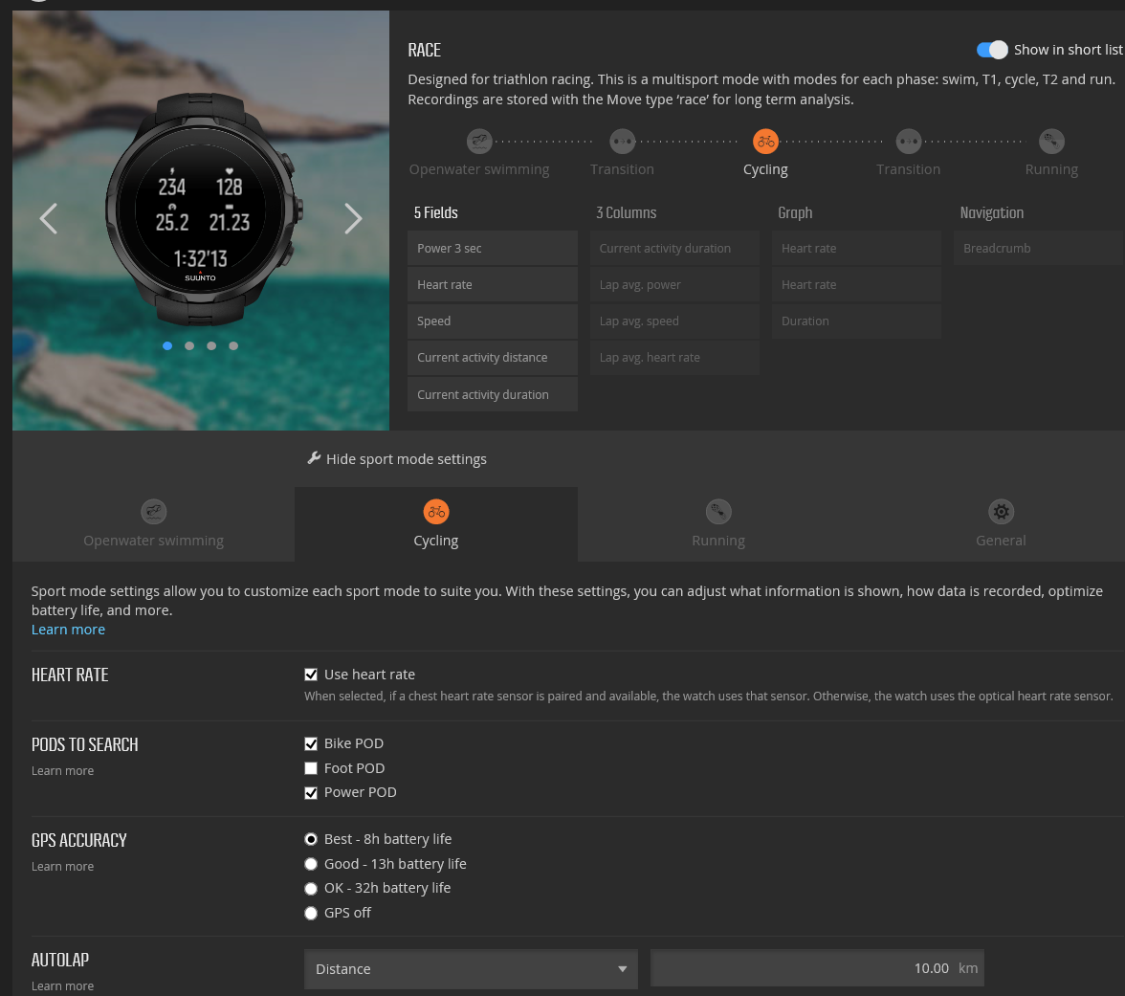Select the Power 3 sec field under 5 Fields
The width and height of the screenshot is (1125, 996).
(x=492, y=248)
